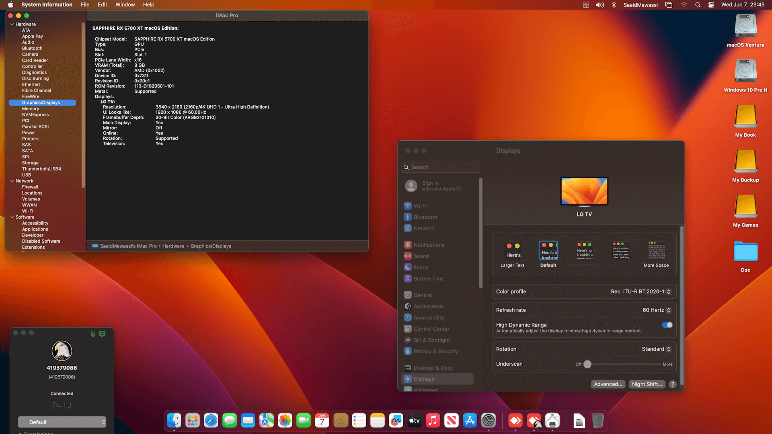The height and width of the screenshot is (434, 772).
Task: Collapse the Hardware tree section
Action: (12, 24)
